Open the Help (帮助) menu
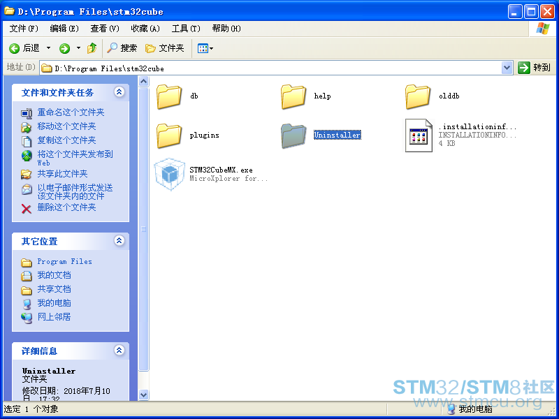Viewport: 559px width, 419px height. 226,29
